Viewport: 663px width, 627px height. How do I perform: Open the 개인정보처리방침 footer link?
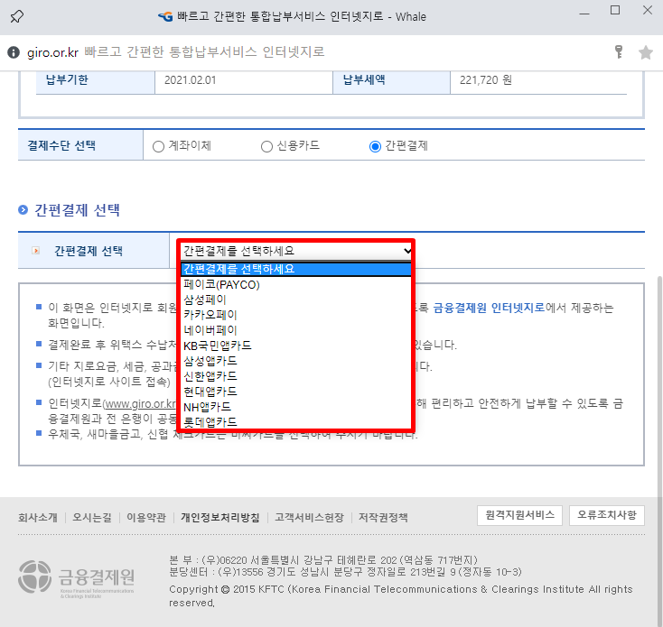220,517
